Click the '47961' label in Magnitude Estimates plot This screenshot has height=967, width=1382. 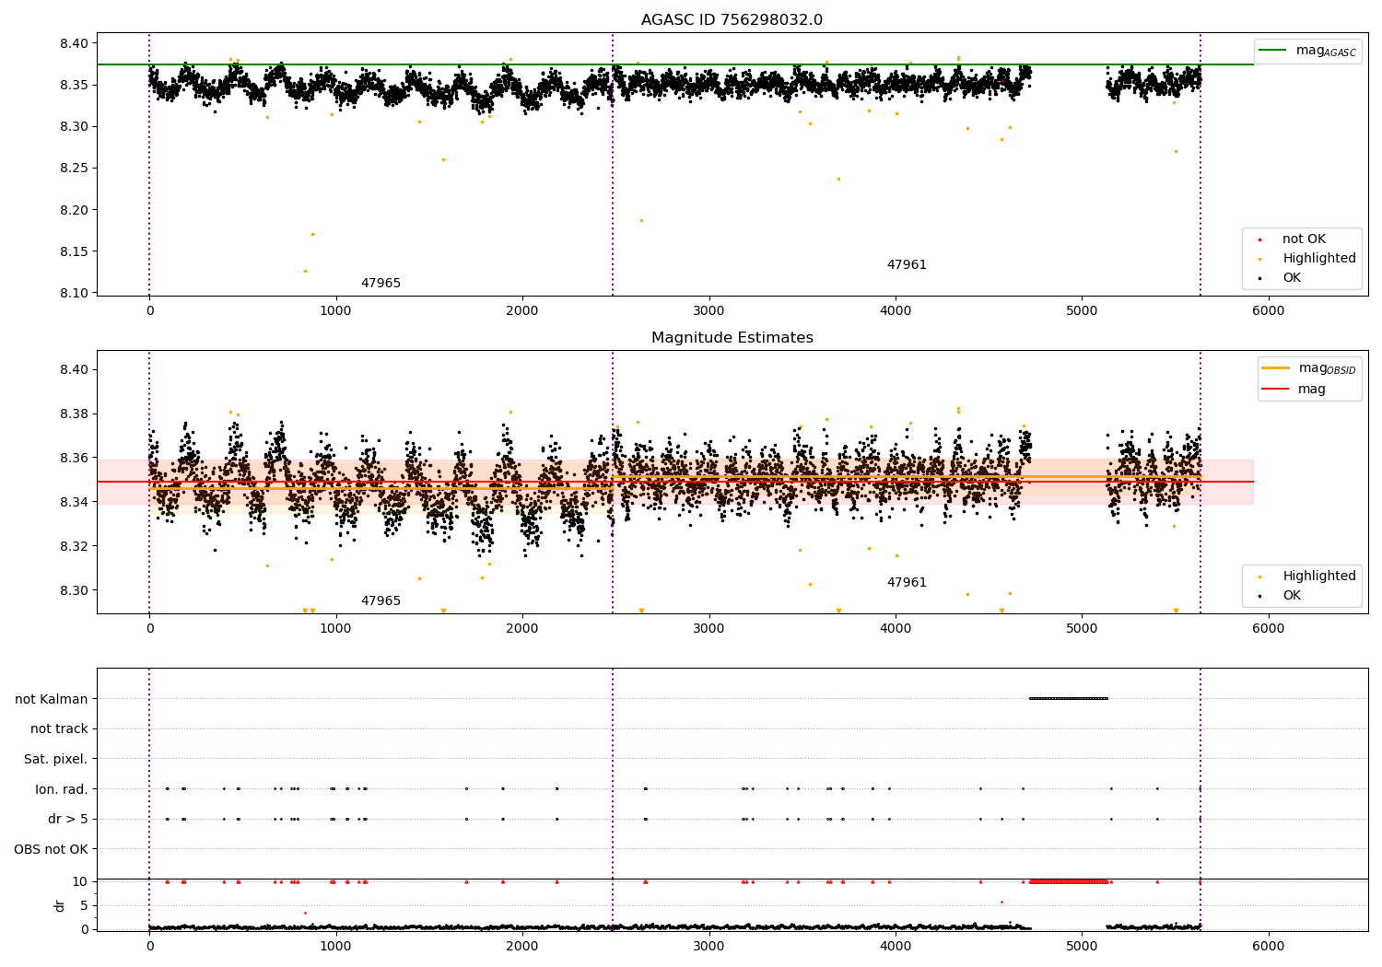point(907,583)
